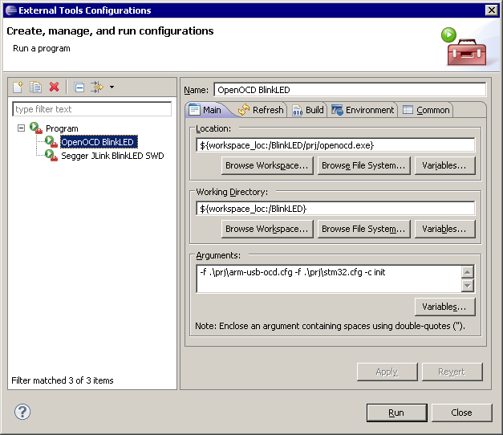Screen dimensions: 503x435
Task: Collapse the Program tree node
Action: click(21, 128)
